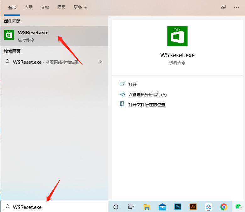The width and height of the screenshot is (245, 212).
Task: Click the search box magnifier icon
Action: tap(7, 207)
